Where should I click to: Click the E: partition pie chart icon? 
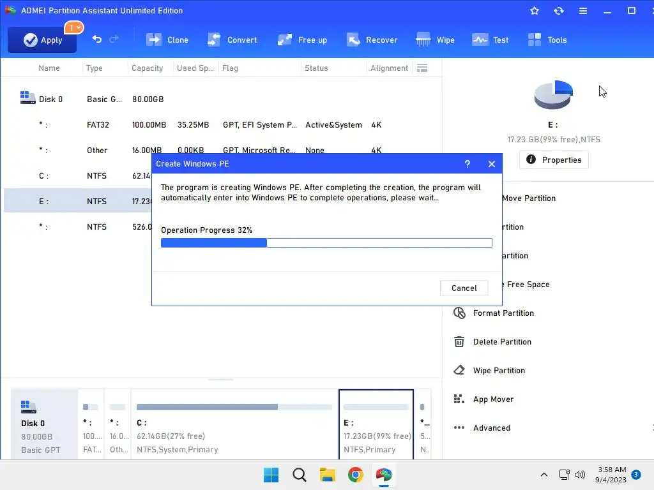(554, 94)
